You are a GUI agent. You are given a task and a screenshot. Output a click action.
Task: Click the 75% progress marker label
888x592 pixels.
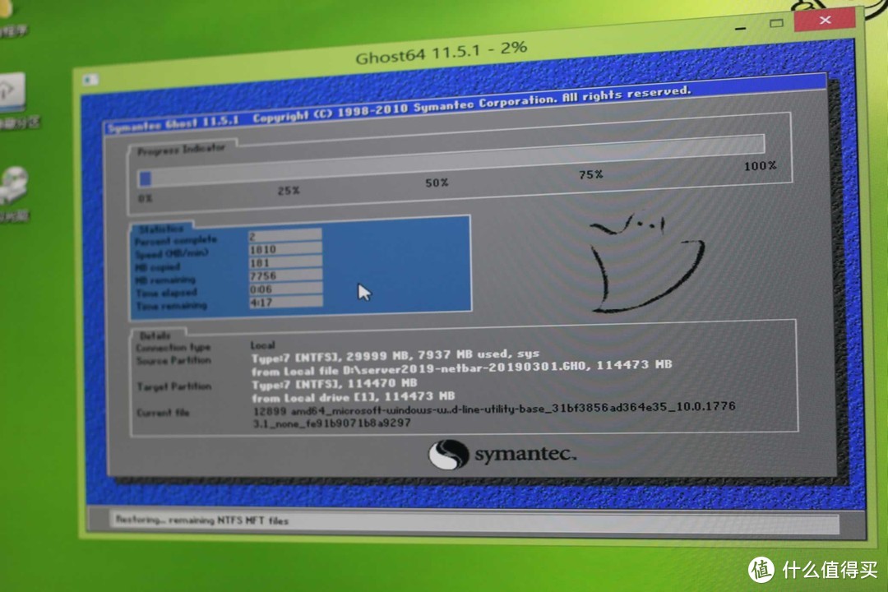coord(590,174)
